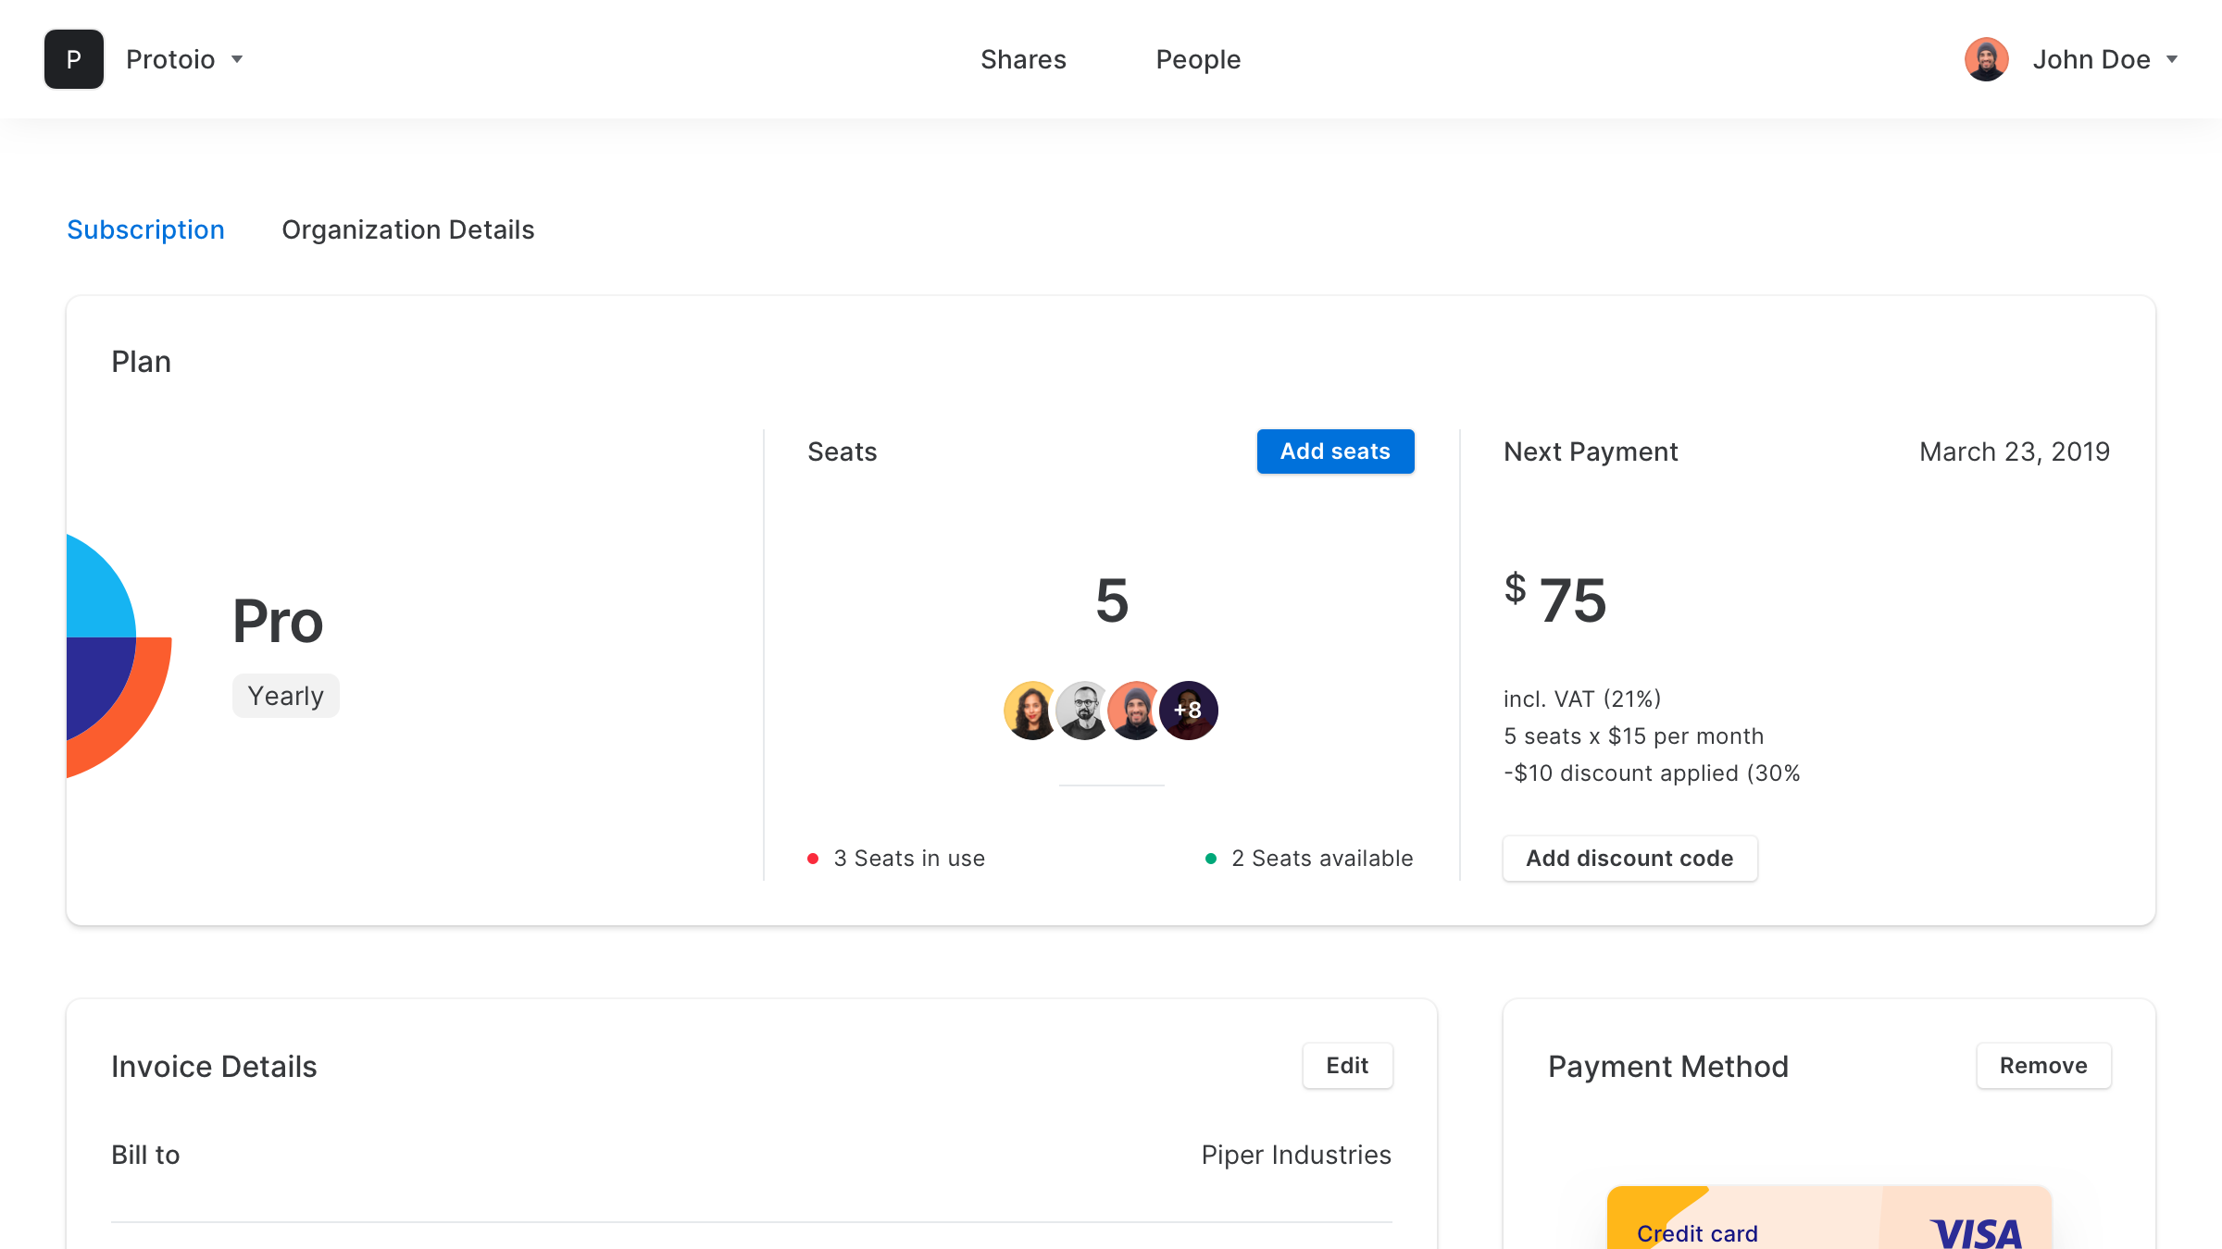The width and height of the screenshot is (2222, 1249).
Task: Click the '2 Seats available' text
Action: 1322,859
